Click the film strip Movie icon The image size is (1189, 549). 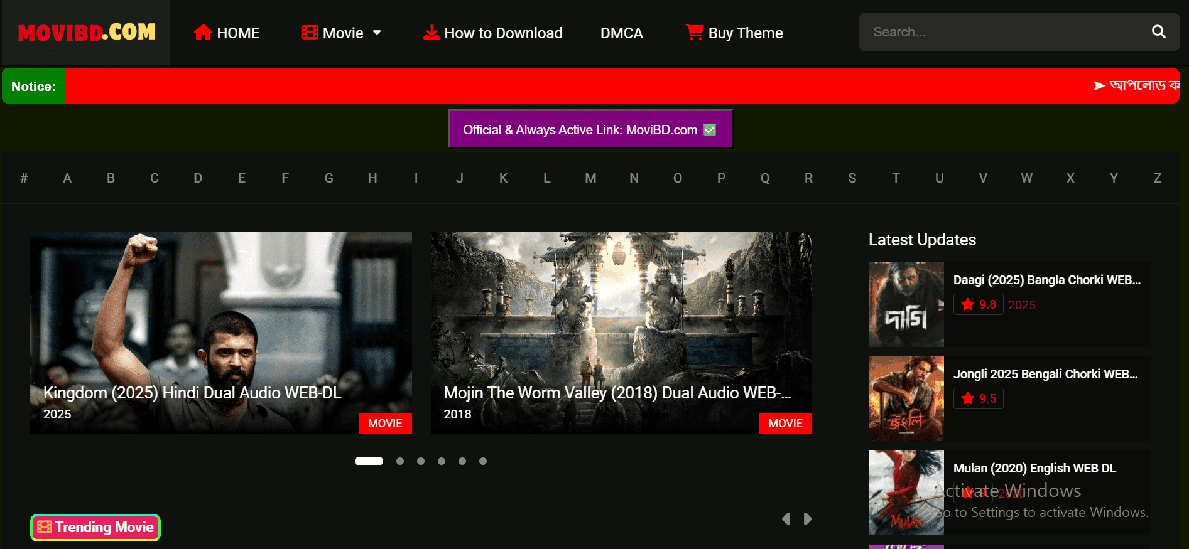pos(310,33)
